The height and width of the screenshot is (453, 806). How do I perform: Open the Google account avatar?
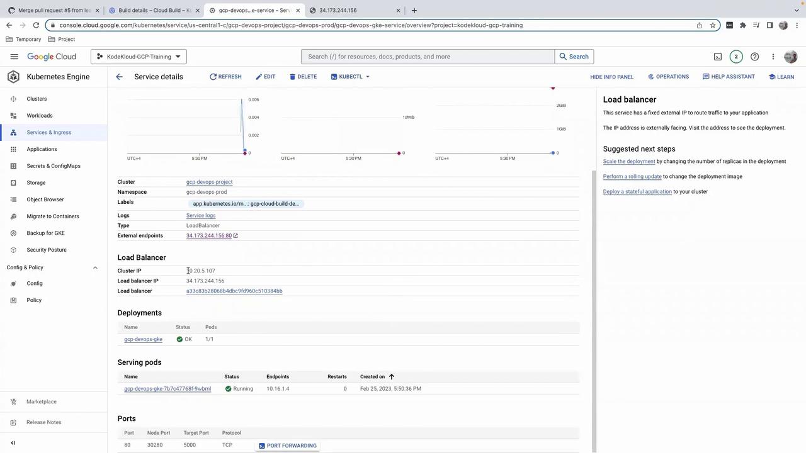pos(791,57)
